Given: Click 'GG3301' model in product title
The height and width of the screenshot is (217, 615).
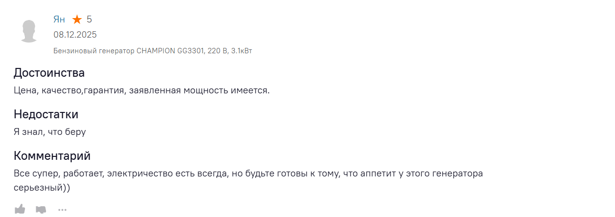Looking at the screenshot, I should [x=190, y=51].
